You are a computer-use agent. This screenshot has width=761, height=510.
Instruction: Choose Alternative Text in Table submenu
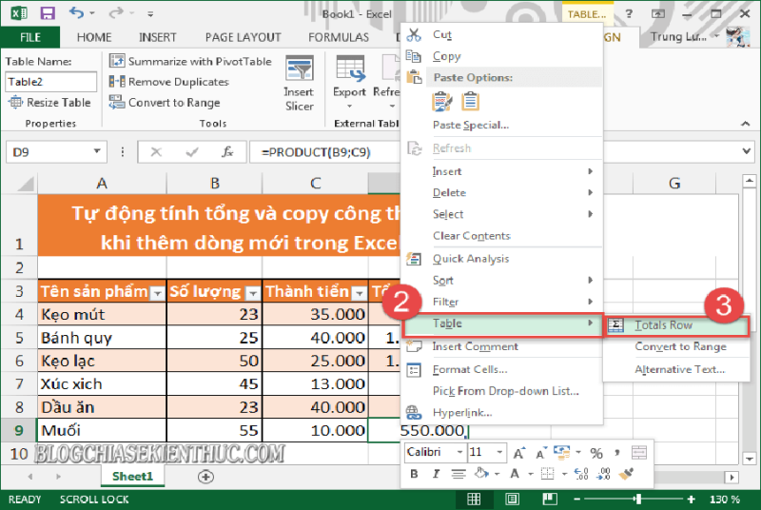pos(679,370)
